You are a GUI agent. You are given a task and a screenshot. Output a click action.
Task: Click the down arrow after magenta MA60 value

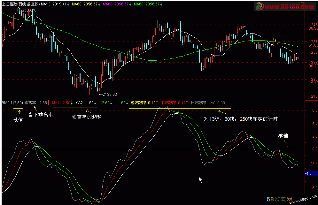[x=130, y=4]
